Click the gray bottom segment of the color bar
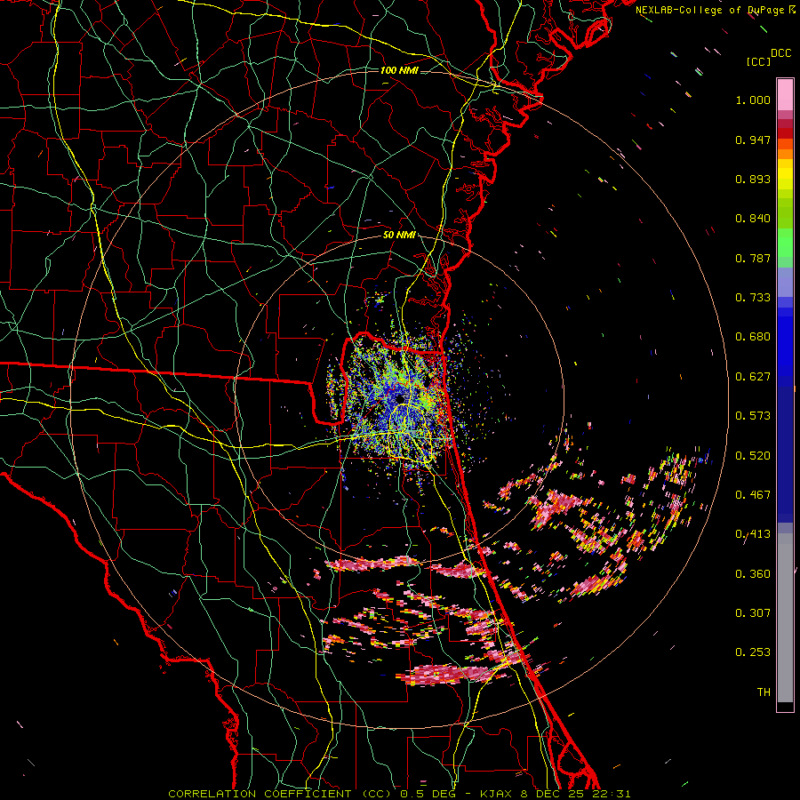This screenshot has height=800, width=800. click(x=785, y=618)
